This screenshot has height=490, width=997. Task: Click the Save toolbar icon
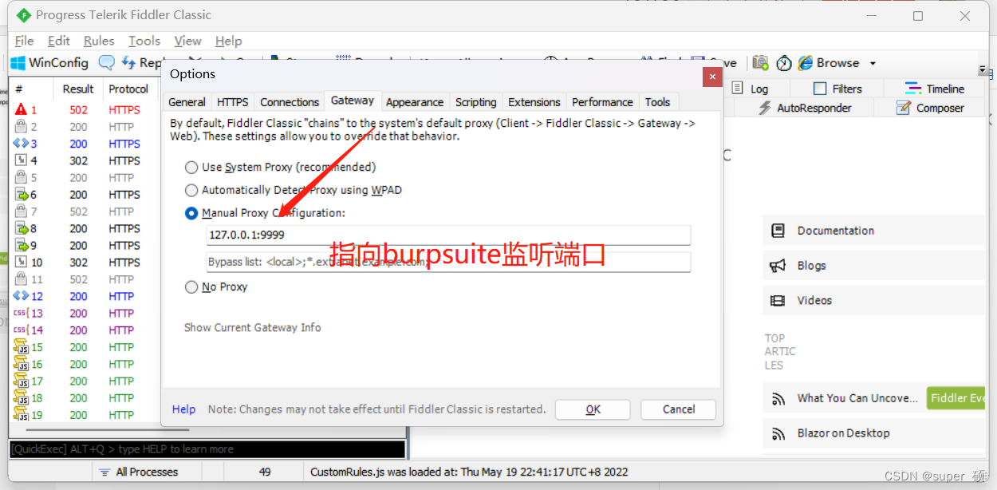tap(715, 63)
